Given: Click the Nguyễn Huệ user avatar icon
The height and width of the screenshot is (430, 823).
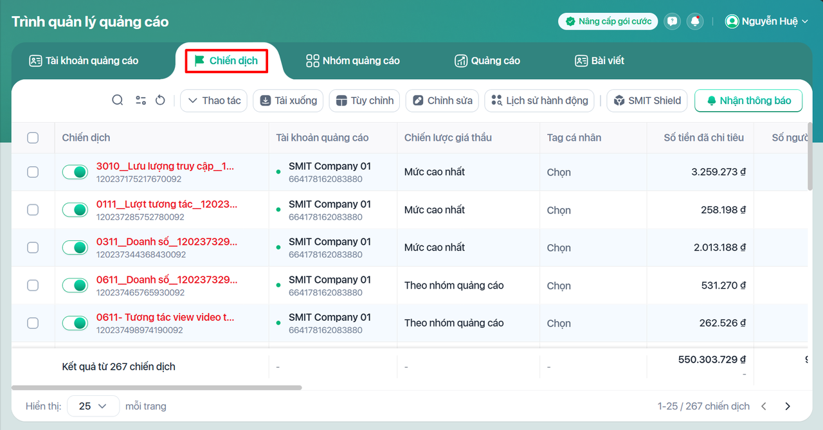Looking at the screenshot, I should coord(732,21).
